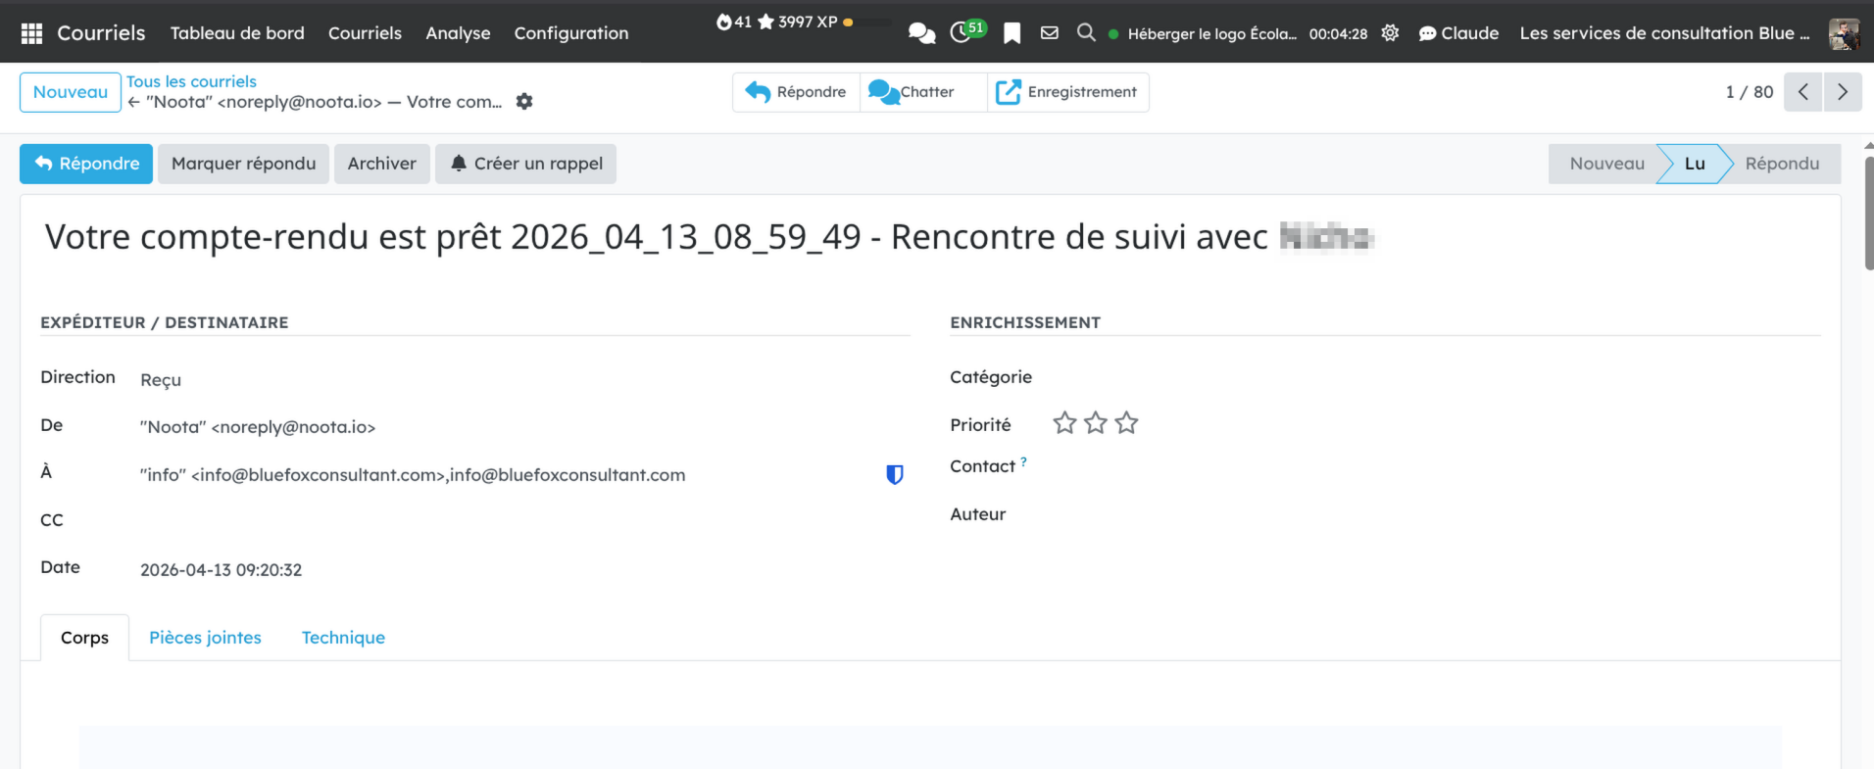Set priority to two stars
Screen dimensions: 1874x769
click(x=1096, y=423)
